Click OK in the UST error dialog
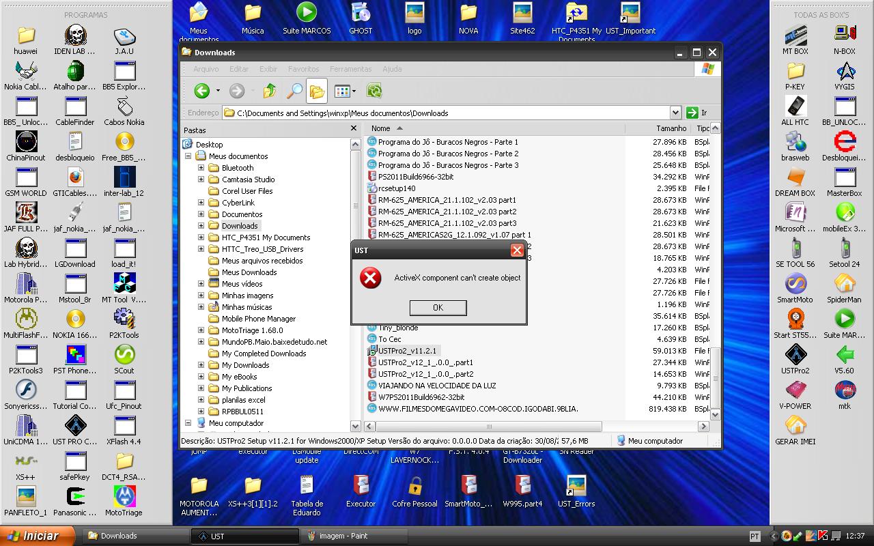This screenshot has width=874, height=546. coord(438,308)
